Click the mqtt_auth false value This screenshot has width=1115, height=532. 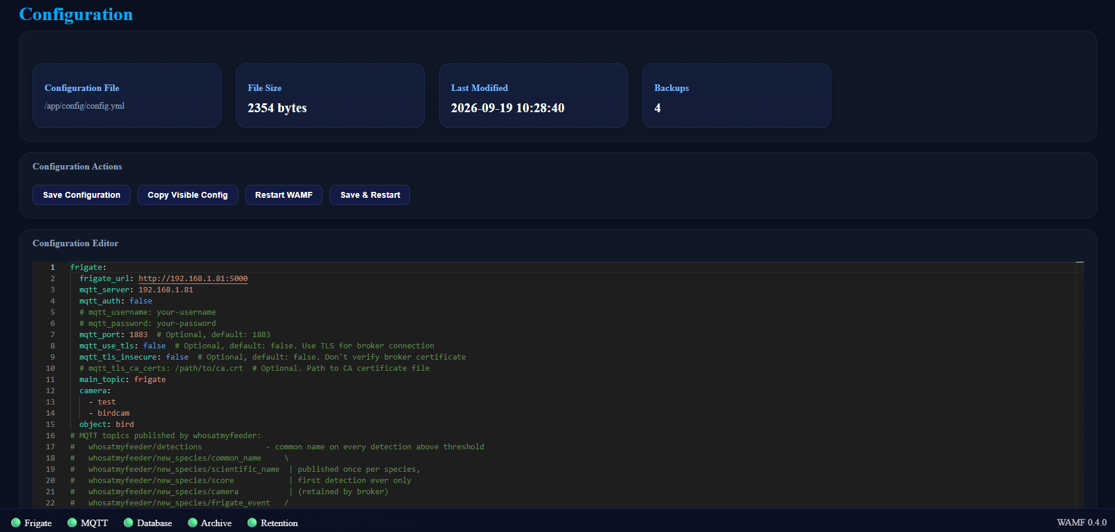pos(141,301)
